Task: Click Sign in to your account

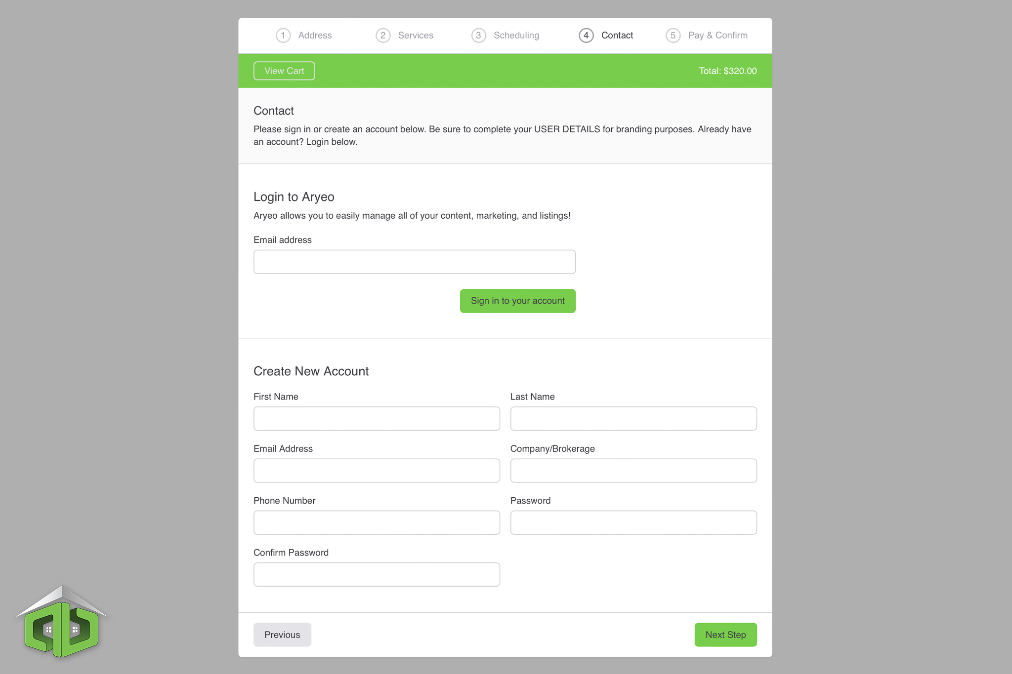Action: coord(517,301)
